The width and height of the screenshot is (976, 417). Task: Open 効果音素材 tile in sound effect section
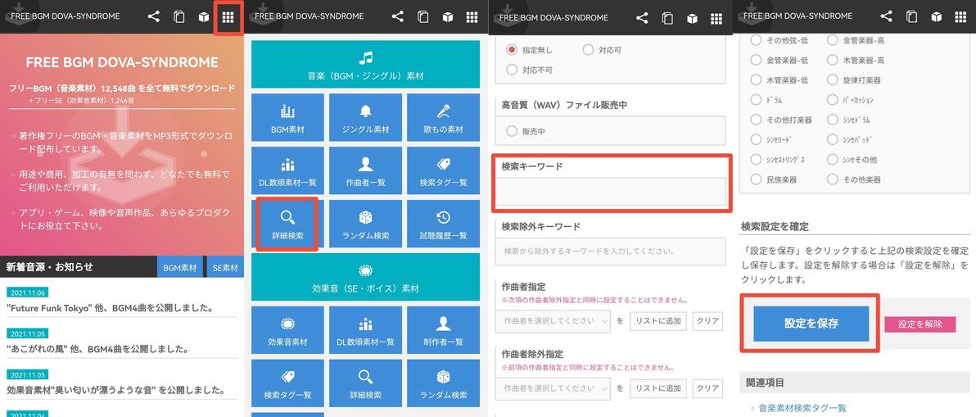(287, 330)
